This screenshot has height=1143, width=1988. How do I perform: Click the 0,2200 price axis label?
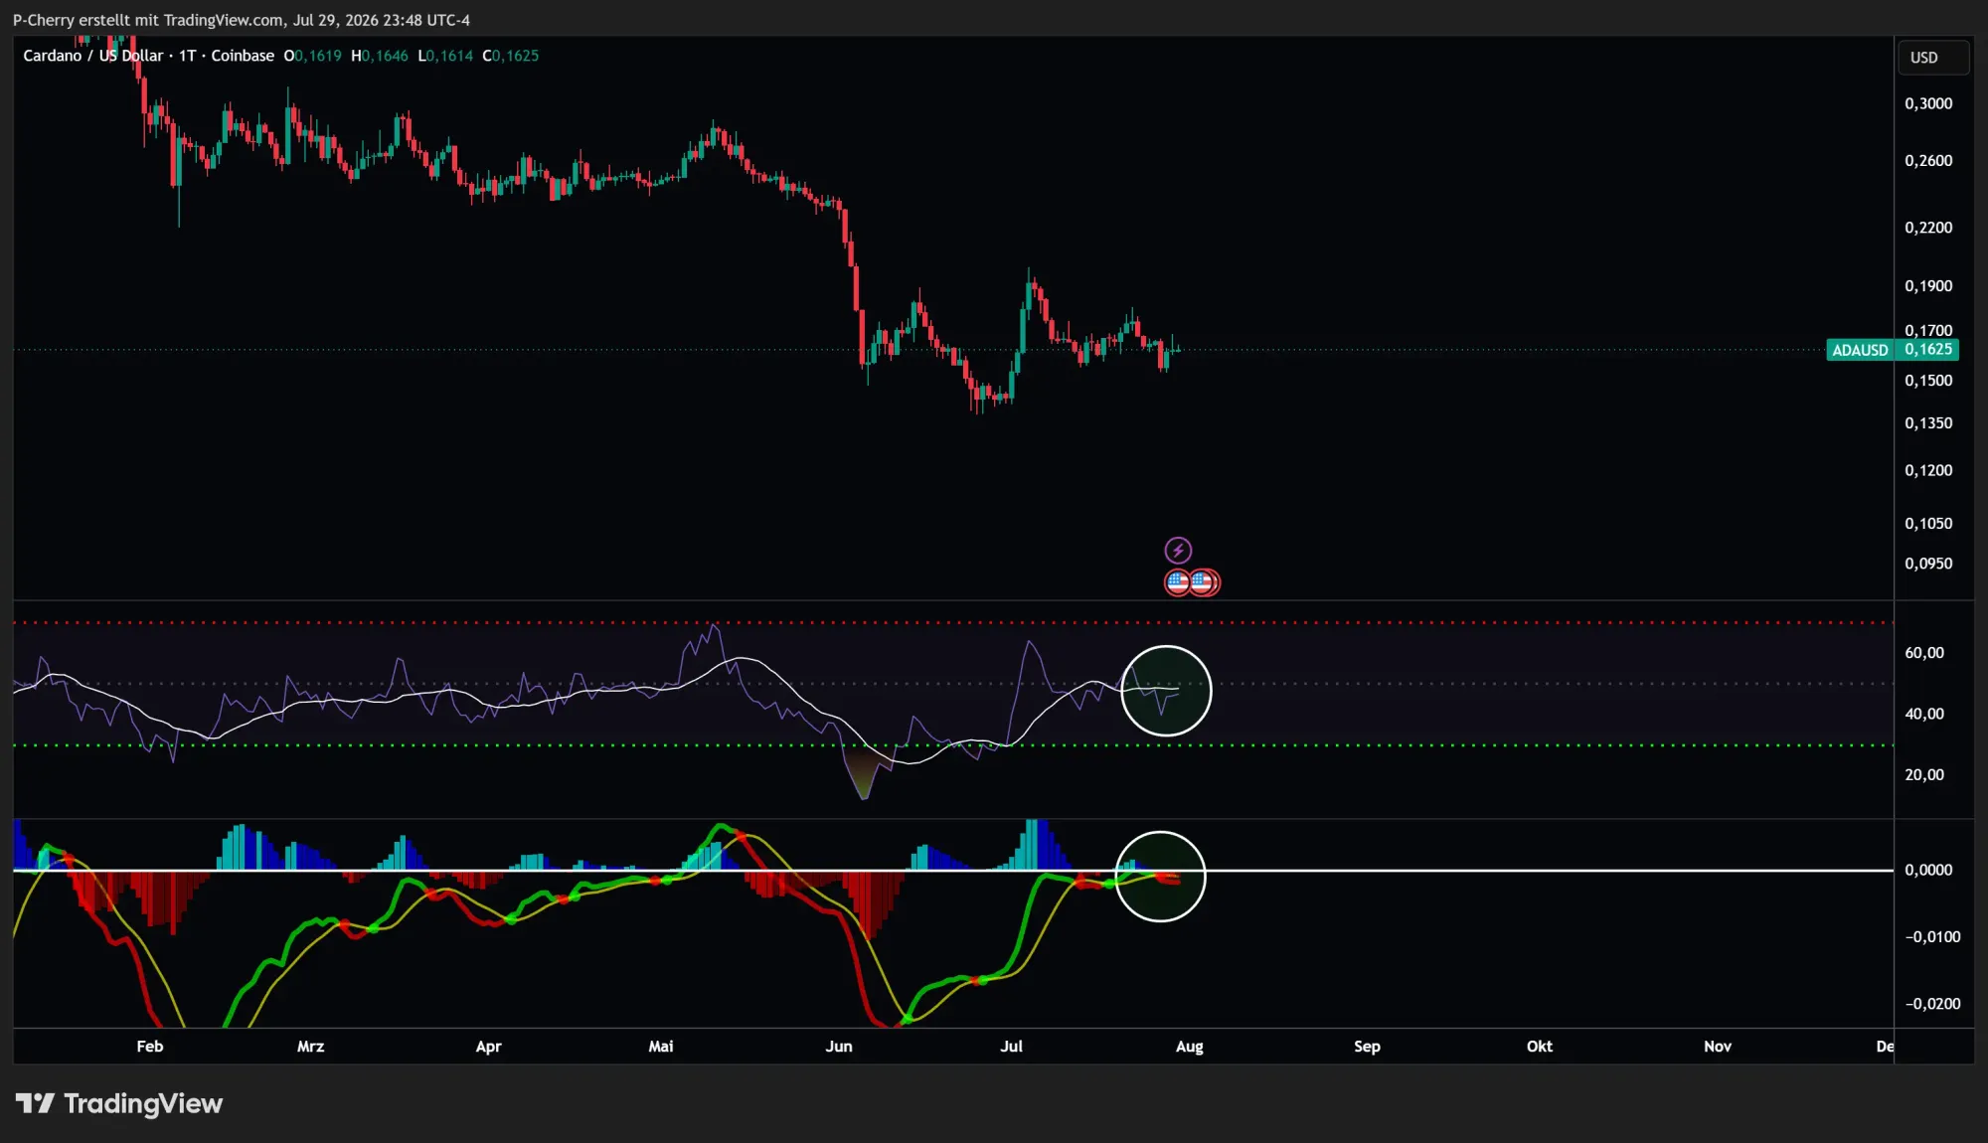coord(1928,228)
